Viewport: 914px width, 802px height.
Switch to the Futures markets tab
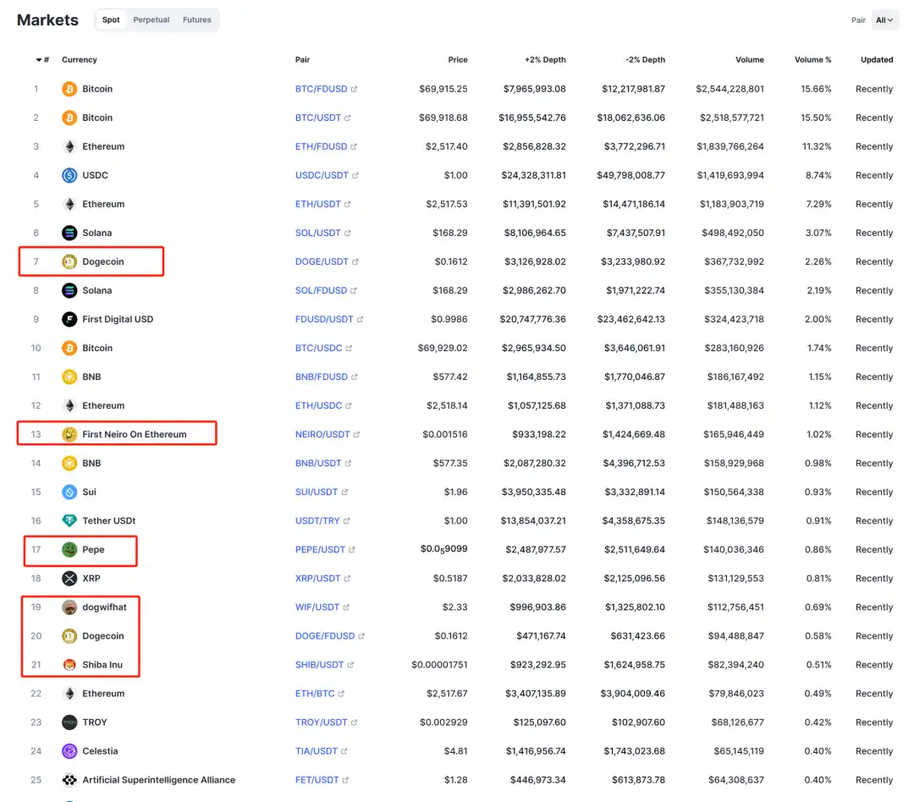[x=197, y=20]
